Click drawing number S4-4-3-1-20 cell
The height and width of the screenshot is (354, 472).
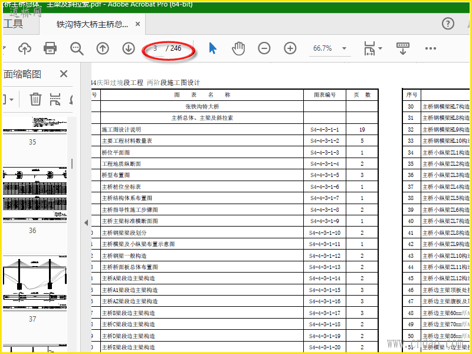324,347
